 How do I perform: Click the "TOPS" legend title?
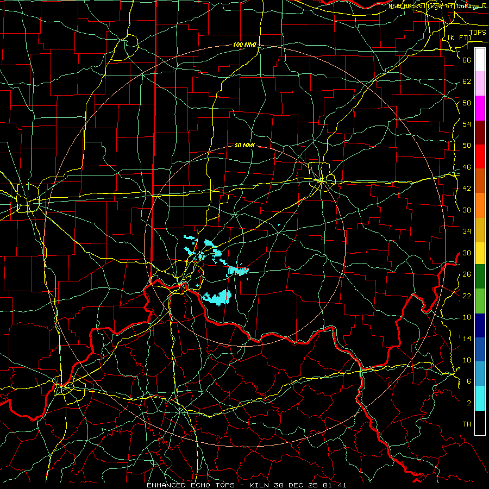click(x=478, y=33)
